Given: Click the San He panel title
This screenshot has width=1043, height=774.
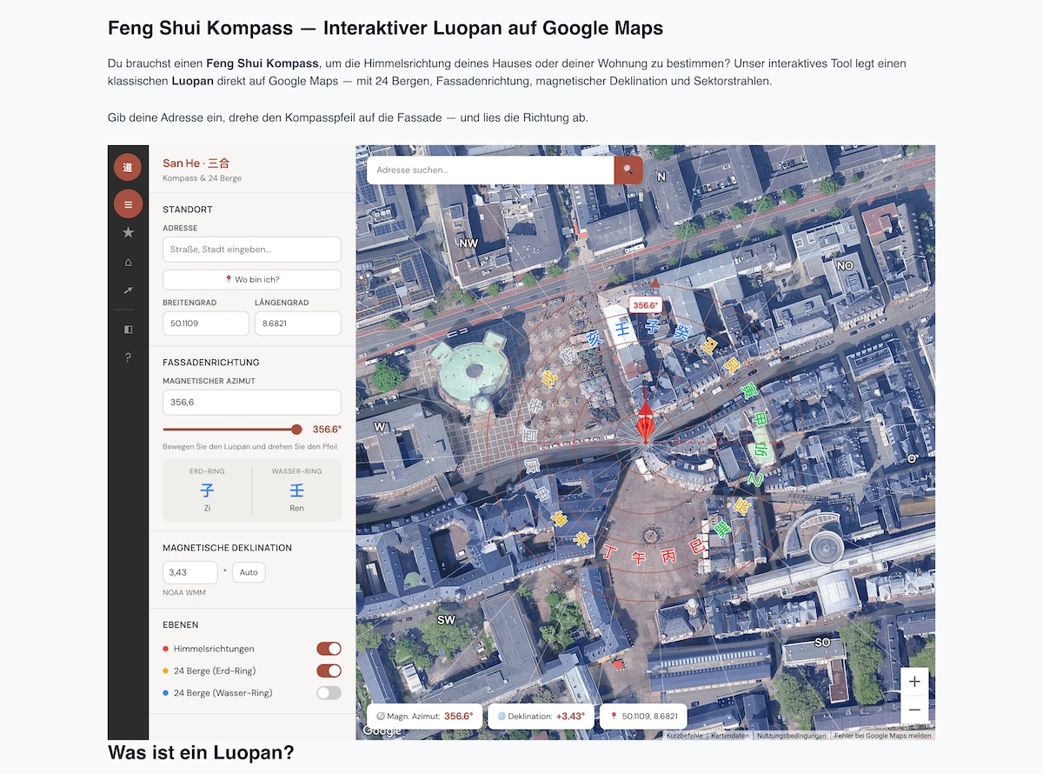Looking at the screenshot, I should coord(196,163).
